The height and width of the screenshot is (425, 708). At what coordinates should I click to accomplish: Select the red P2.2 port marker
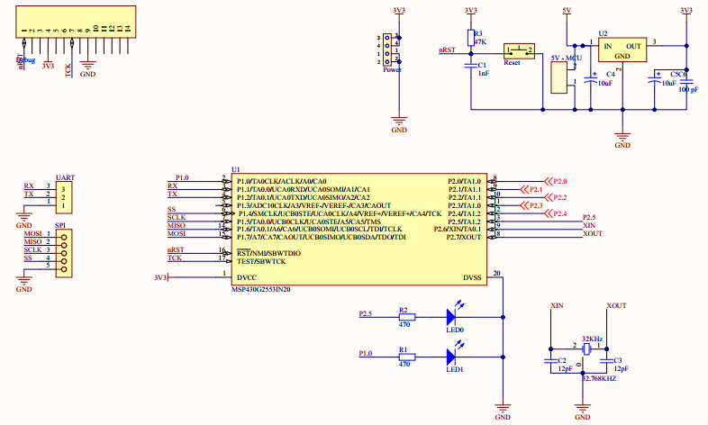[x=556, y=197]
